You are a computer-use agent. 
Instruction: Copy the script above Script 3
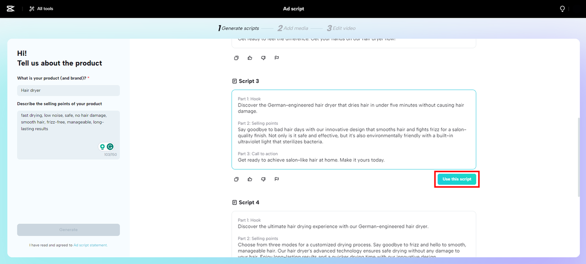(236, 58)
